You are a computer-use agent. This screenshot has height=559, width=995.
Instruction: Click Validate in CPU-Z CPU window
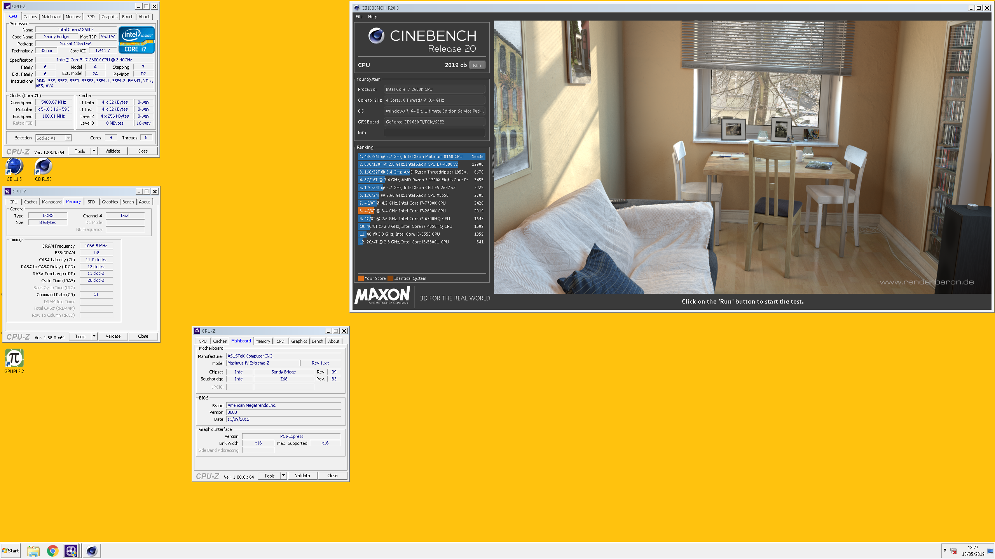113,151
